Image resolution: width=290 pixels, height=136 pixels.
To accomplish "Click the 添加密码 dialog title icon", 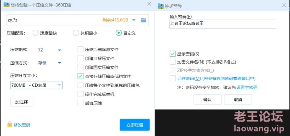I will click(161, 6).
